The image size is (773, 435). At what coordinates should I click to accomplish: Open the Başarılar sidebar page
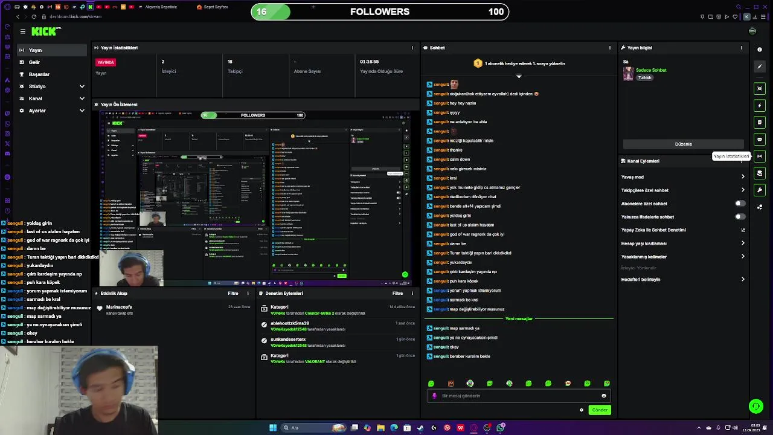tap(53, 74)
